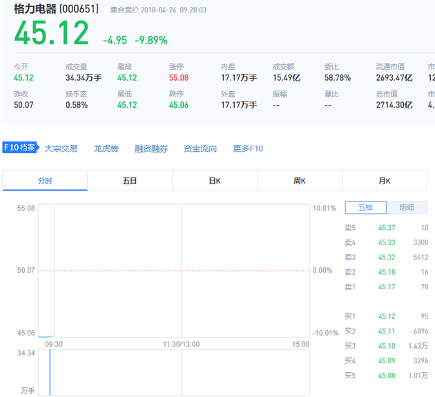Click the 格力电器 (000651) stock title
This screenshot has height=397, width=435.
coord(57,10)
